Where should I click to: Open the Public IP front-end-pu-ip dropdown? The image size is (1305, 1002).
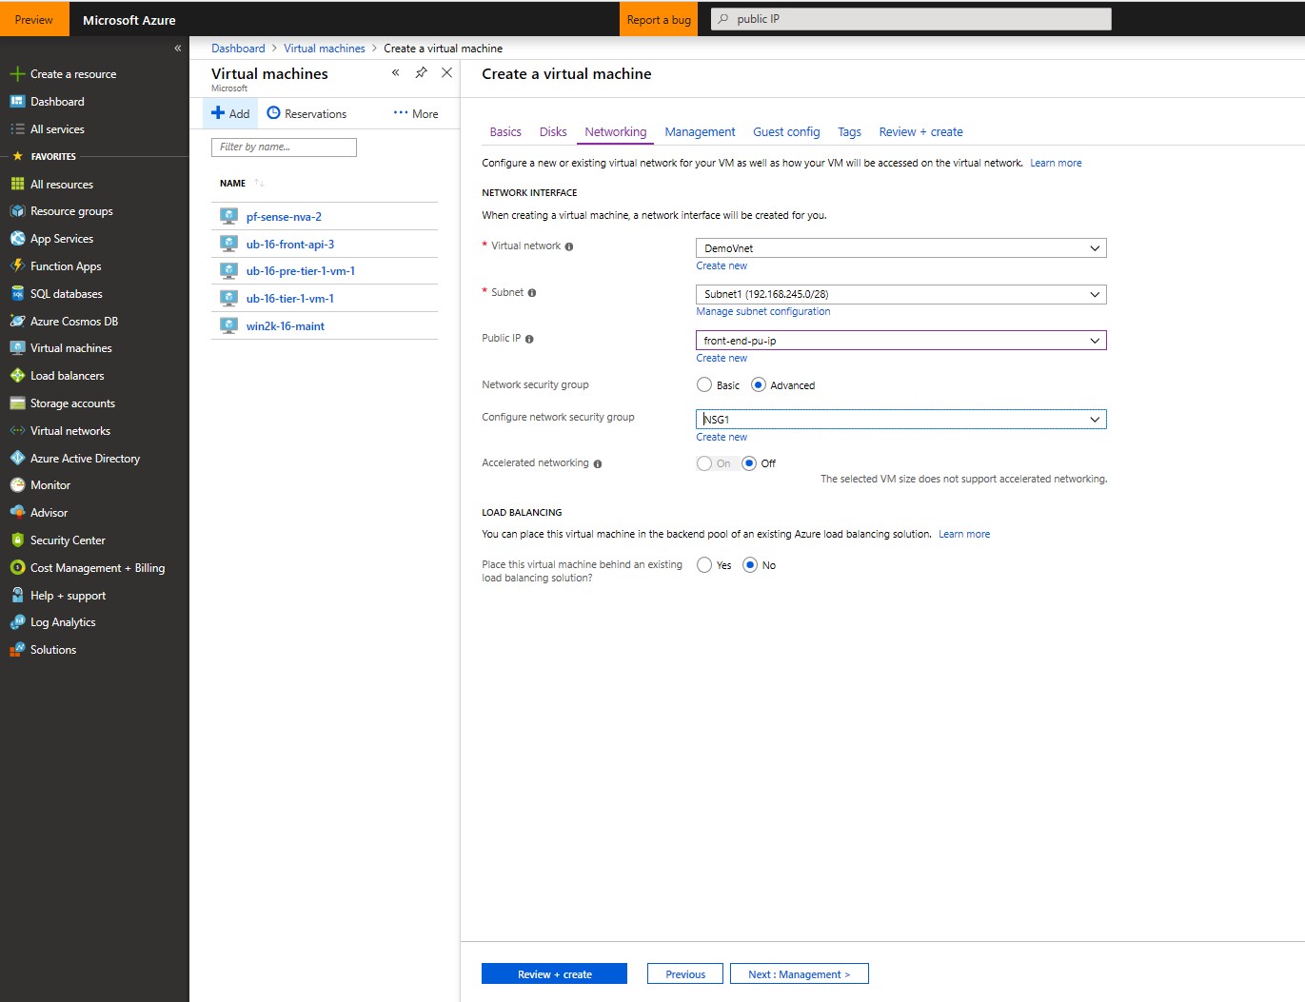pyautogui.click(x=901, y=341)
